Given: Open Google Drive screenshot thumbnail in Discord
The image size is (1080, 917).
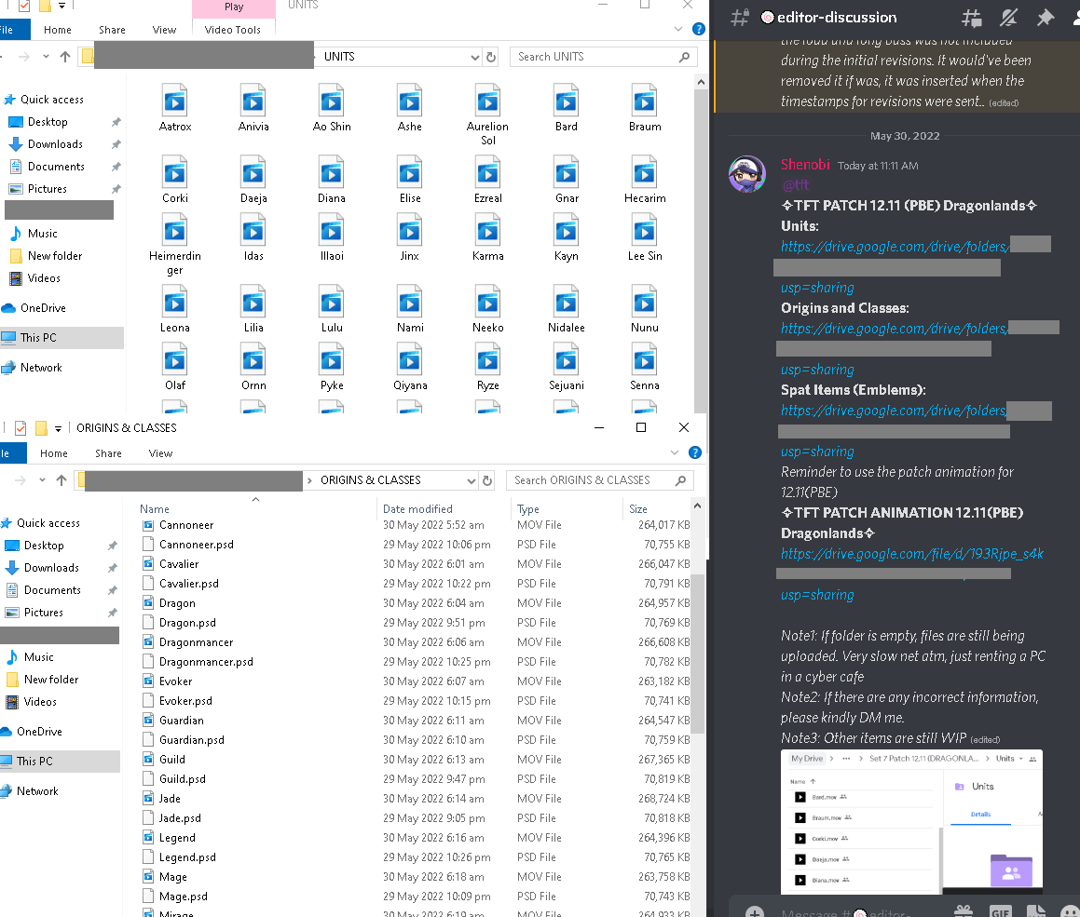Looking at the screenshot, I should pyautogui.click(x=911, y=822).
